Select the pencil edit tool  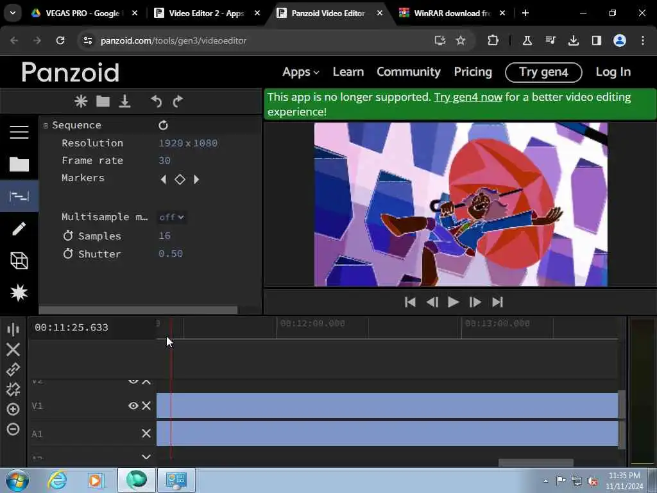(19, 229)
